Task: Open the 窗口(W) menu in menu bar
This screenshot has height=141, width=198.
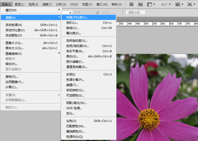Action: pyautogui.click(x=102, y=4)
